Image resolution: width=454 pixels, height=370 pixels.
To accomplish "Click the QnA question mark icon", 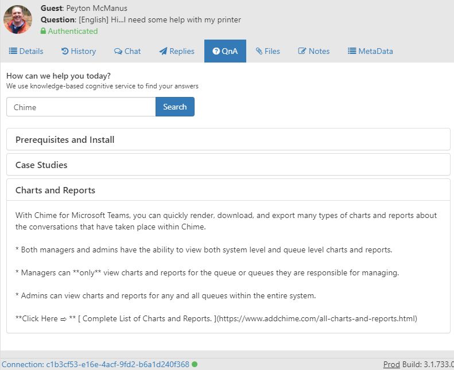I will point(216,51).
